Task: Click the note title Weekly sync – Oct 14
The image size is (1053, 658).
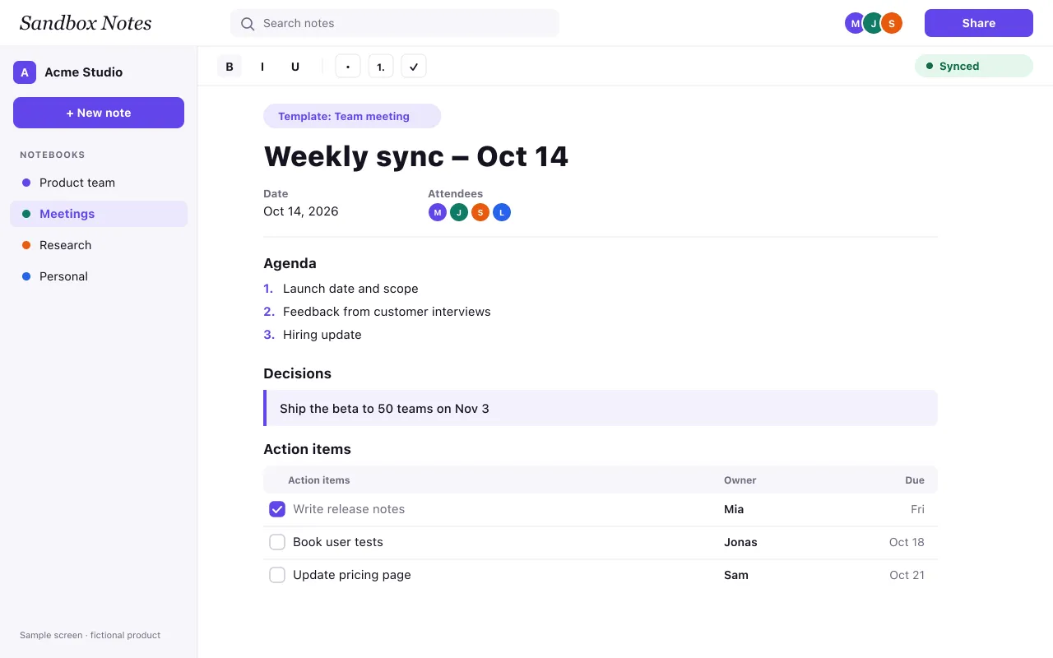Action: [416, 156]
